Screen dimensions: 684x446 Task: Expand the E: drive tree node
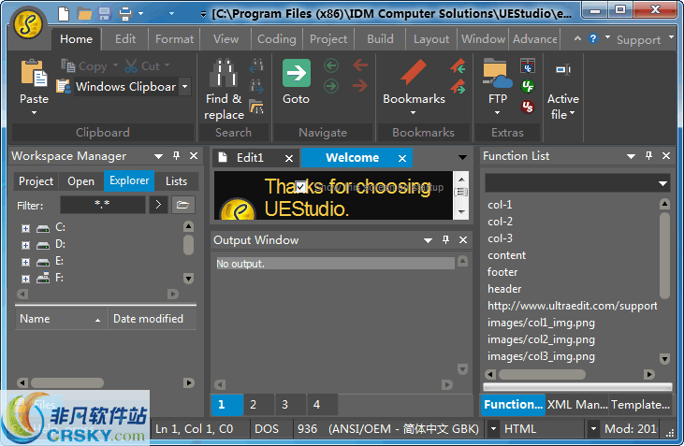point(26,262)
